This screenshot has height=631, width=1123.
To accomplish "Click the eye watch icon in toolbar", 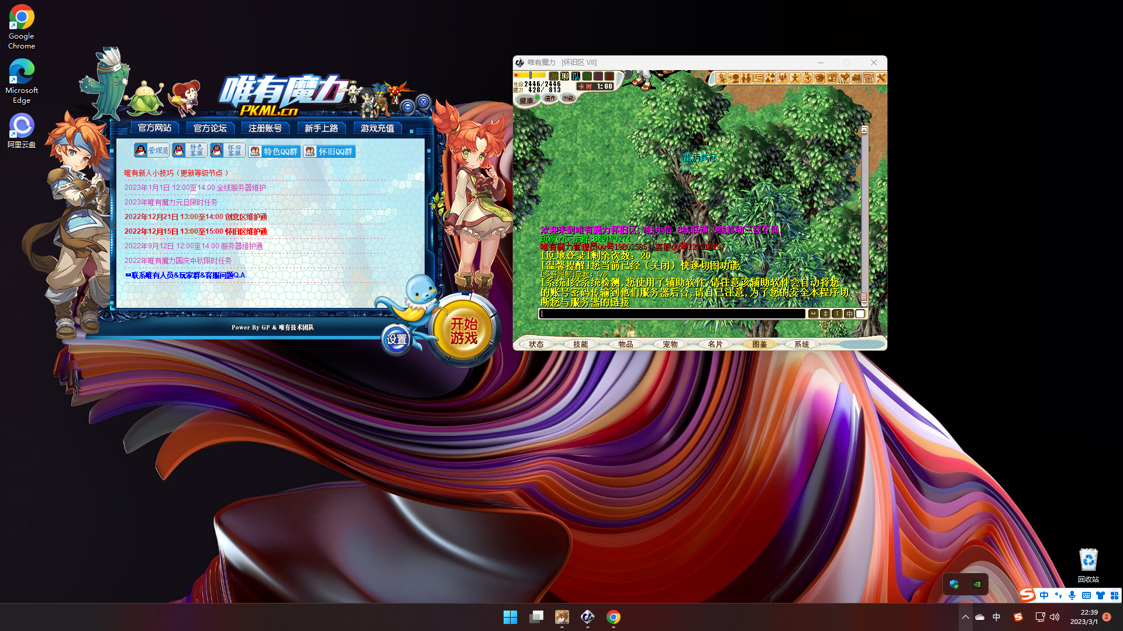I will coord(819,78).
